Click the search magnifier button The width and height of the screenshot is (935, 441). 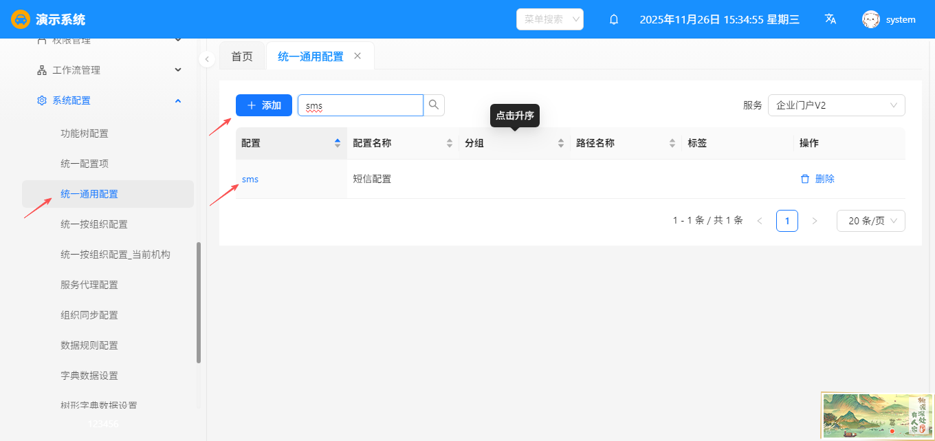[x=434, y=105]
